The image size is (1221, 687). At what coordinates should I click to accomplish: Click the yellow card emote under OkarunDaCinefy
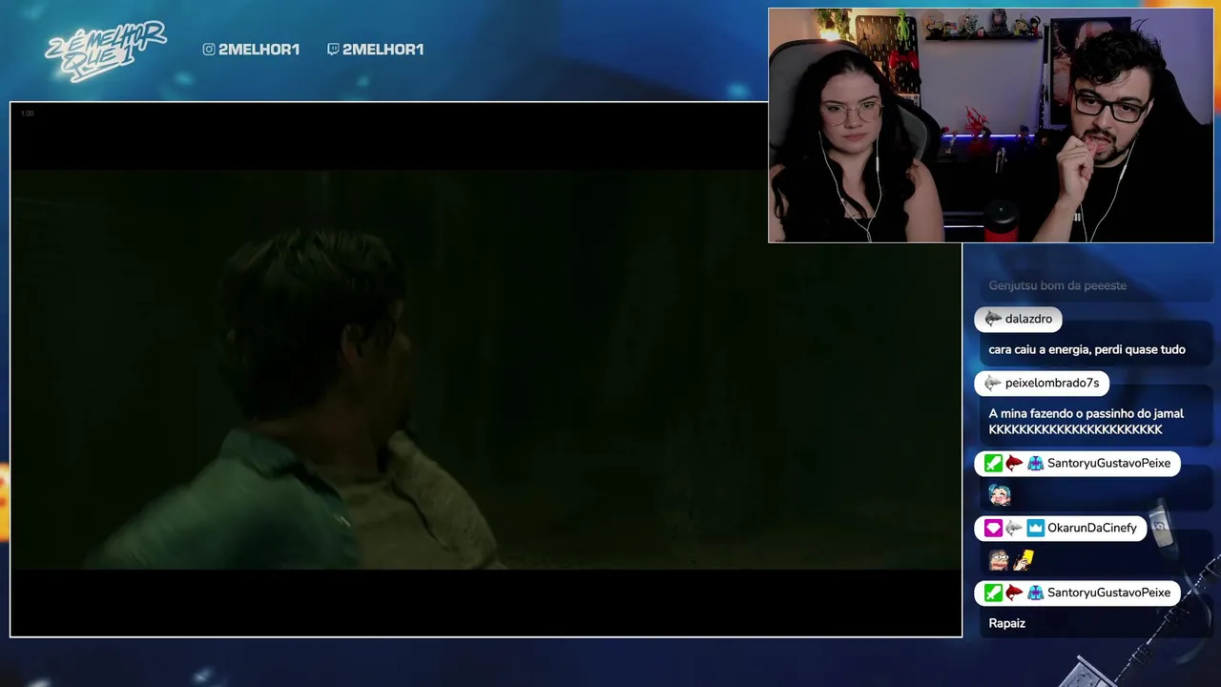tap(1024, 559)
